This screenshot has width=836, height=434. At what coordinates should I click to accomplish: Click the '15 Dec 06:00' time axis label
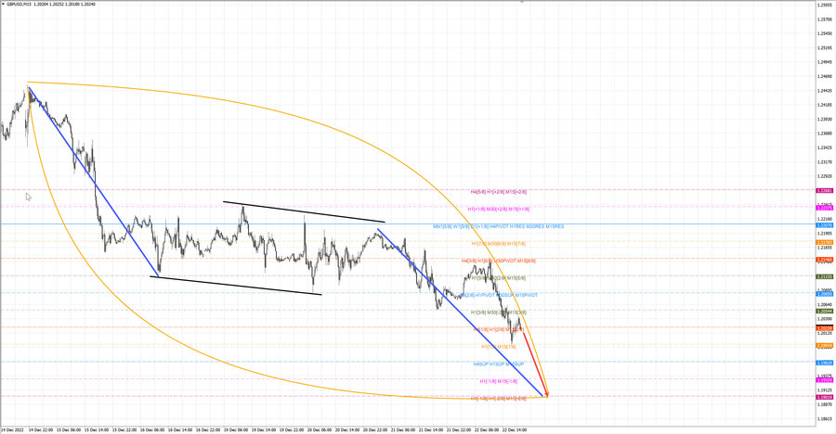(x=69, y=429)
